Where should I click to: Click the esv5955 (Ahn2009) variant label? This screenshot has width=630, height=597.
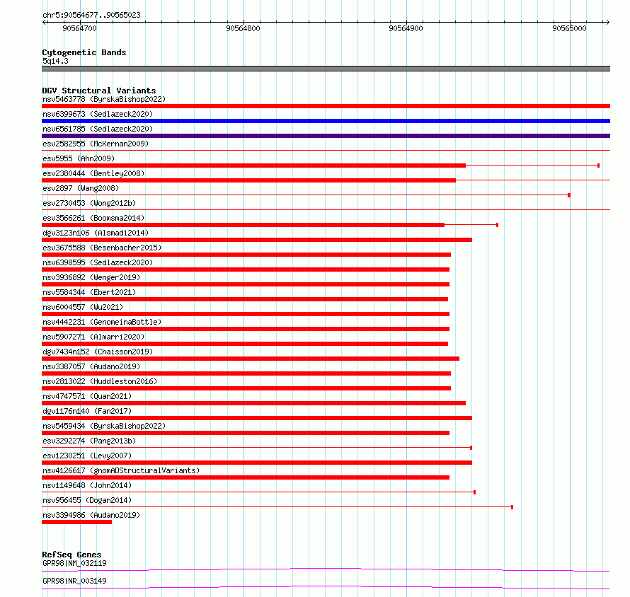(x=79, y=158)
